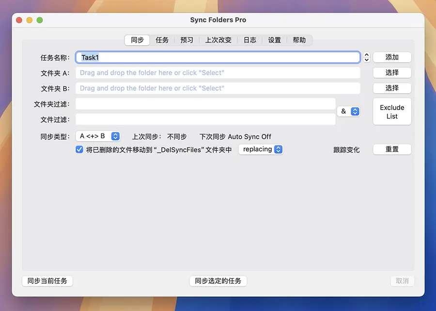The image size is (436, 311).
Task: Click the task name stepper arrows
Action: click(x=367, y=57)
